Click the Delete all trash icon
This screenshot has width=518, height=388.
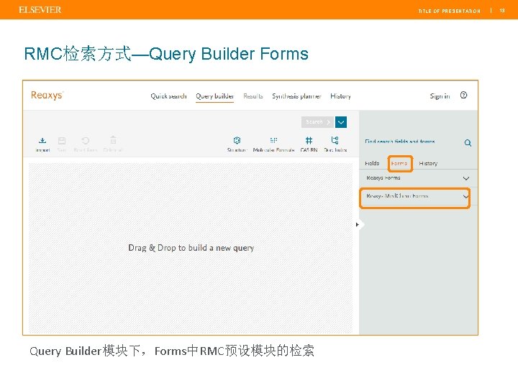point(113,140)
